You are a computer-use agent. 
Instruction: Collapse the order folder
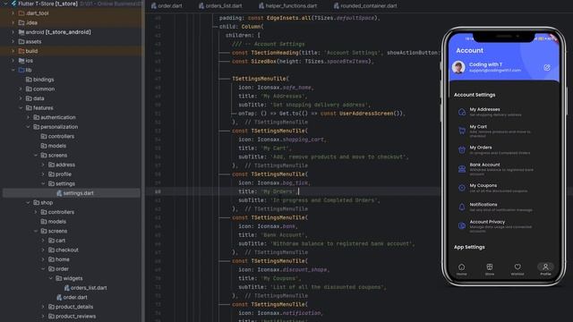(43, 269)
